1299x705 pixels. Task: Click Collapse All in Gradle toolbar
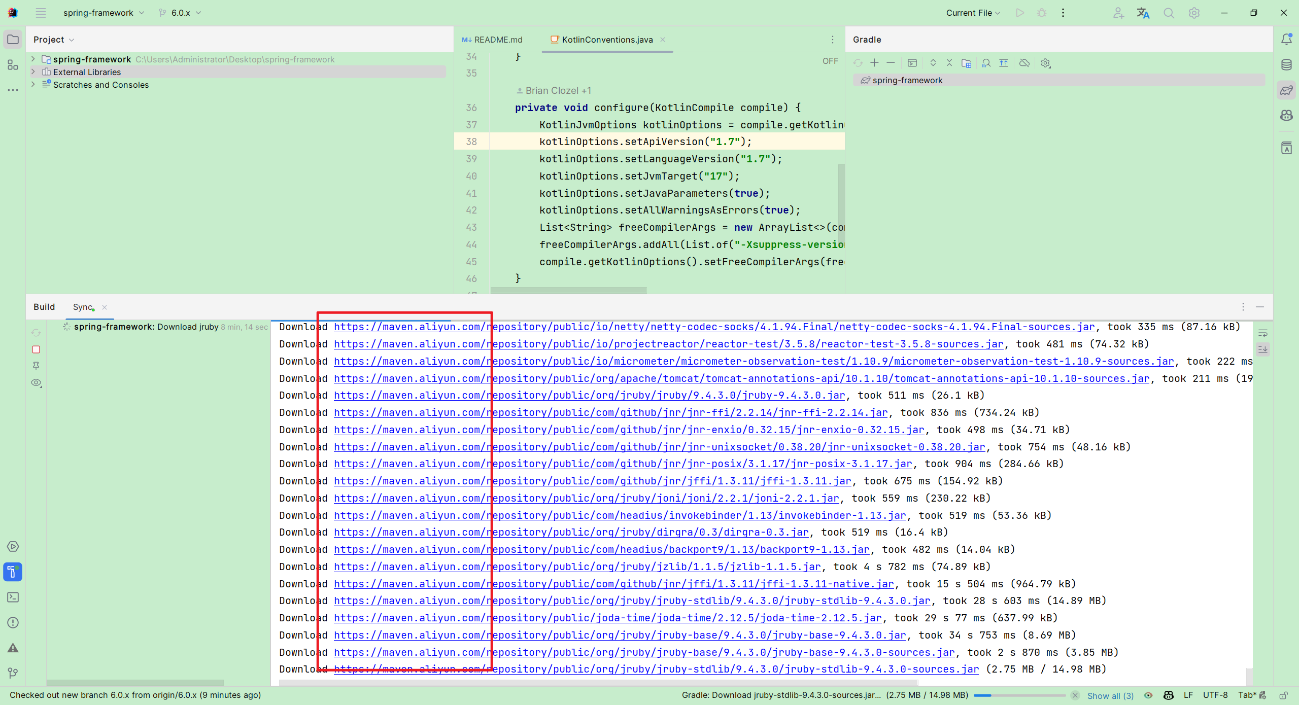tap(949, 63)
